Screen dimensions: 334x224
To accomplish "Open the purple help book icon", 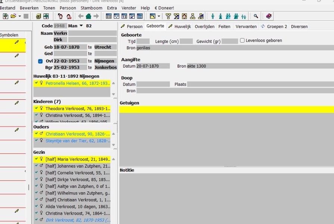I will click(269, 16).
